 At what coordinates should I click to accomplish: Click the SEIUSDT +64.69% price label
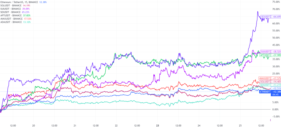270,17
